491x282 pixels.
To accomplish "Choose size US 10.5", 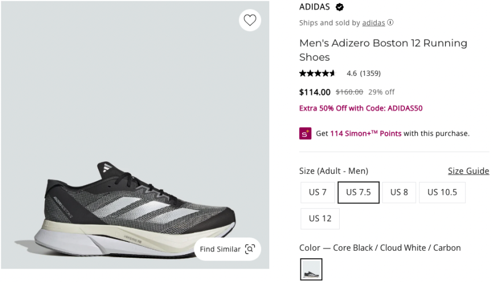I will coord(442,192).
